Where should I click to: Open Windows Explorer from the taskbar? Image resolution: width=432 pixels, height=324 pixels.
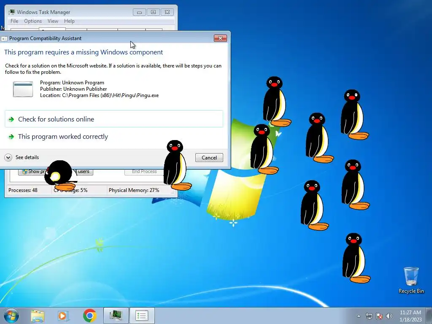pyautogui.click(x=38, y=316)
